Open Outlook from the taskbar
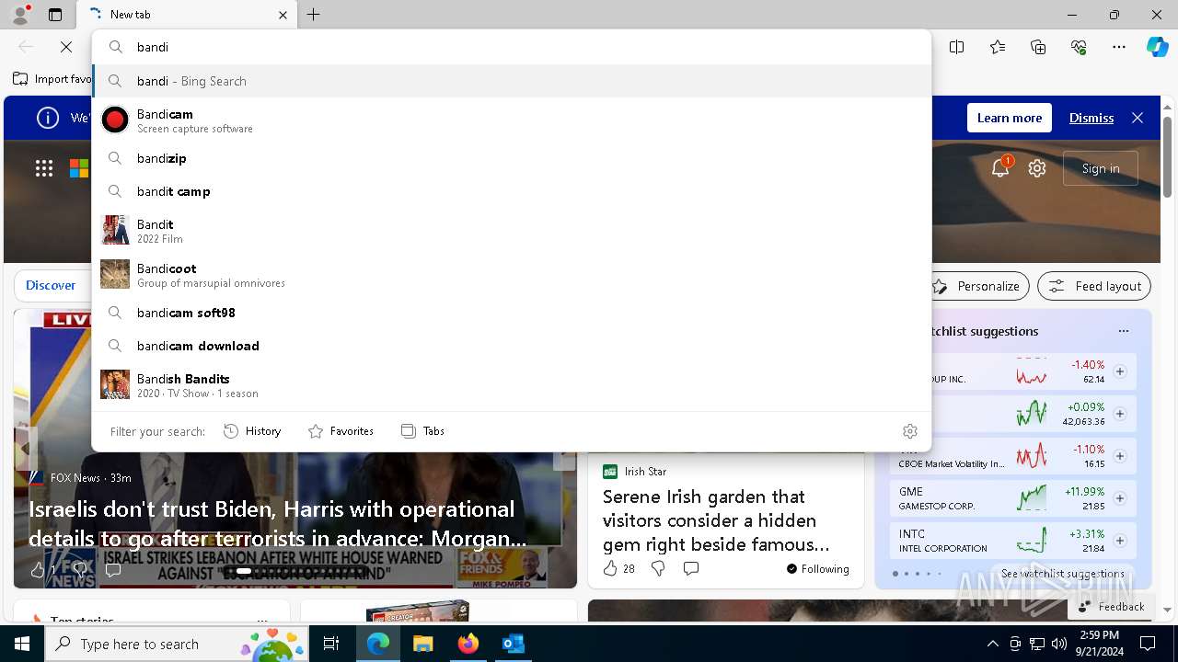Image resolution: width=1178 pixels, height=662 pixels. 513,644
